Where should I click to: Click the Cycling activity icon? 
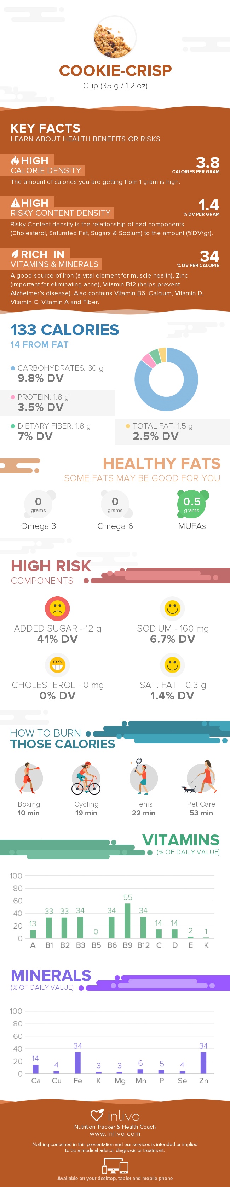point(86,778)
